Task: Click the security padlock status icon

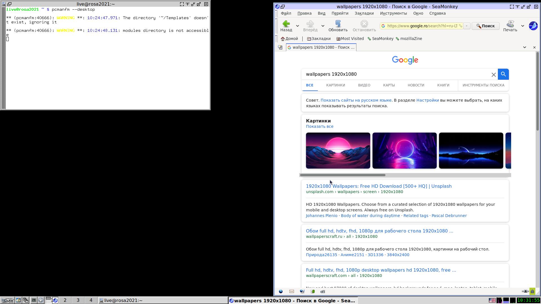Action: pyautogui.click(x=532, y=292)
